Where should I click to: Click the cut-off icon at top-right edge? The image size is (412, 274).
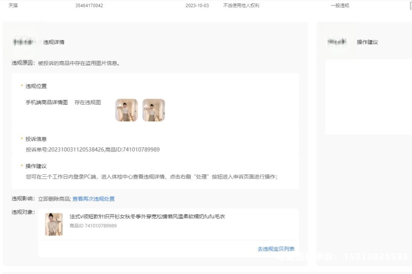pos(410,5)
